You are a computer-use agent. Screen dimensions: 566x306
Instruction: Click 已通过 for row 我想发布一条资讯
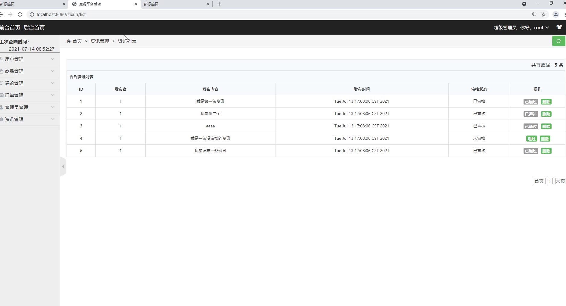click(x=531, y=151)
